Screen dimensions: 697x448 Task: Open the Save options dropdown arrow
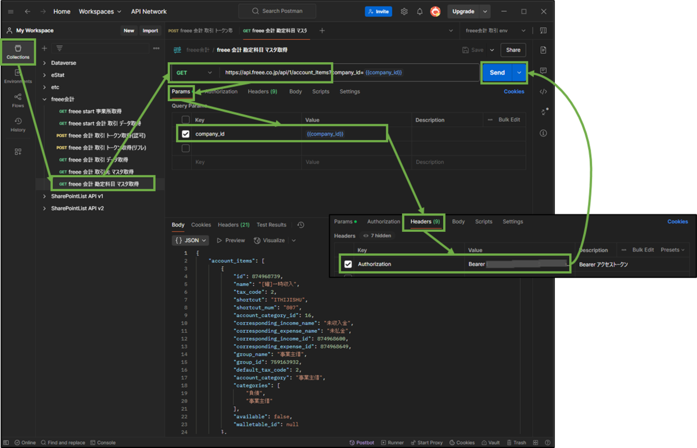(x=492, y=50)
